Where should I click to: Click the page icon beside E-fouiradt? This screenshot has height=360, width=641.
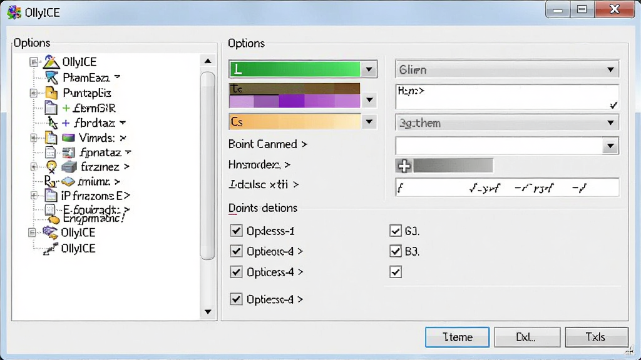point(50,210)
